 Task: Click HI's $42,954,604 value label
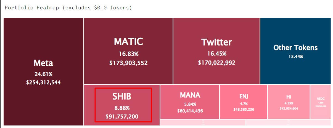289,108
